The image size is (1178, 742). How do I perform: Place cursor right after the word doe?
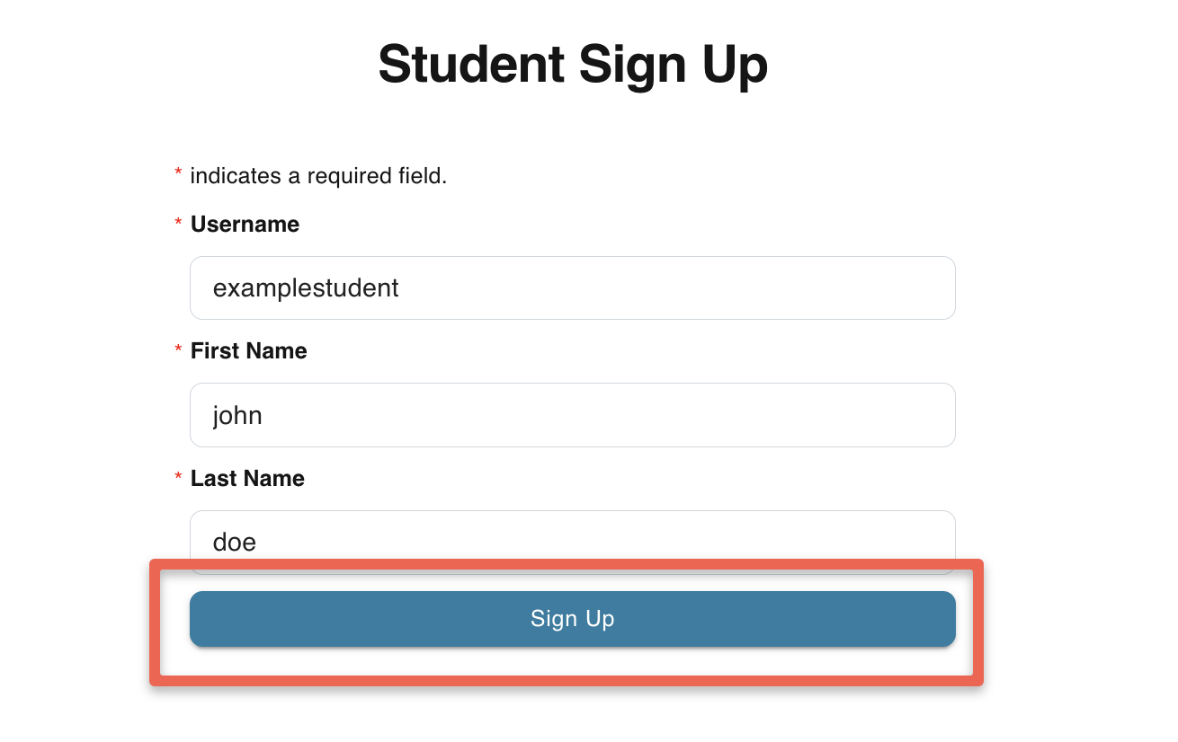(258, 543)
